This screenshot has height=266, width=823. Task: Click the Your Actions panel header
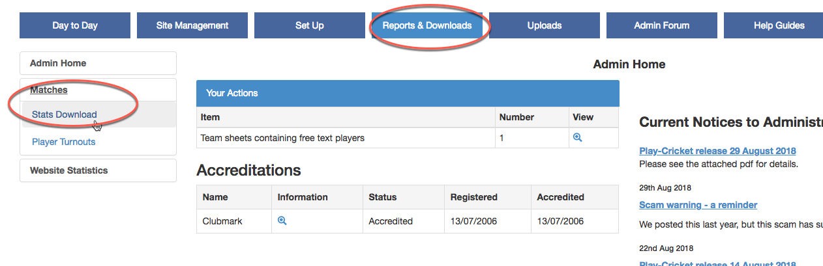[408, 93]
